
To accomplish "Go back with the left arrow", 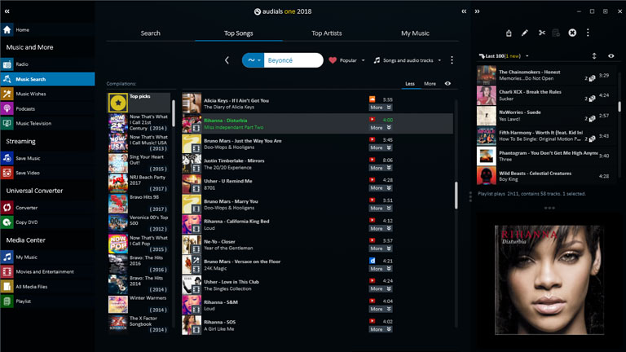I will point(227,60).
